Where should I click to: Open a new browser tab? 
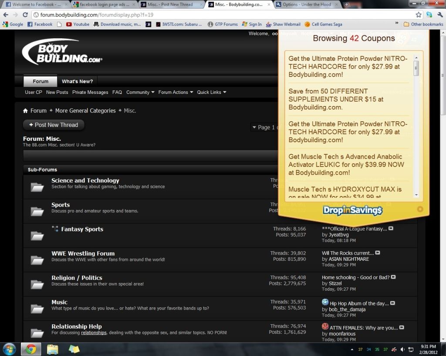(346, 4)
